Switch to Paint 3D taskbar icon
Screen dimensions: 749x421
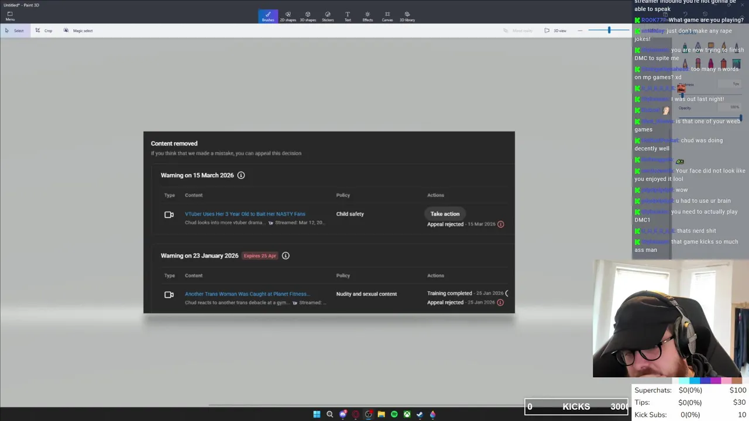(x=432, y=414)
